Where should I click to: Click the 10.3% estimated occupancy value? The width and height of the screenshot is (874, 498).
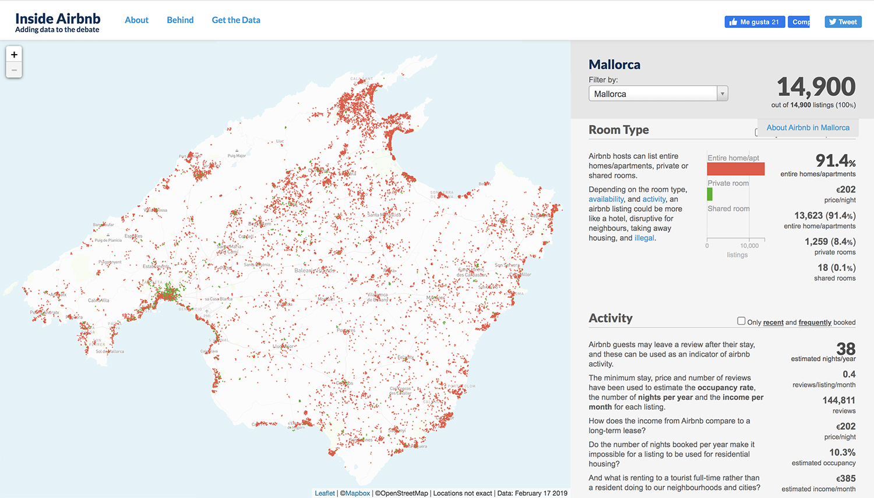[x=843, y=452]
